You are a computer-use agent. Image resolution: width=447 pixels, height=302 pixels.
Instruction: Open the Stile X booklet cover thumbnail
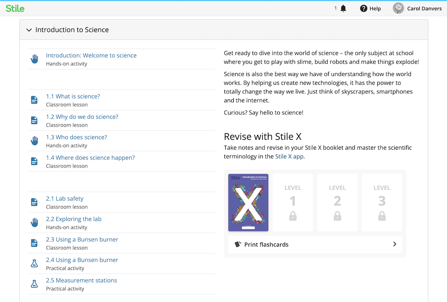click(x=248, y=202)
